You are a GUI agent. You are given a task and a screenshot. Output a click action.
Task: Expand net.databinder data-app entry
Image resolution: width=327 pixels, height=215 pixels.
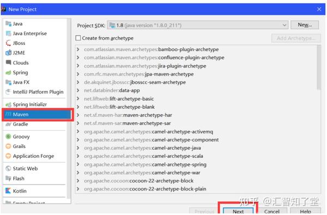click(78, 90)
